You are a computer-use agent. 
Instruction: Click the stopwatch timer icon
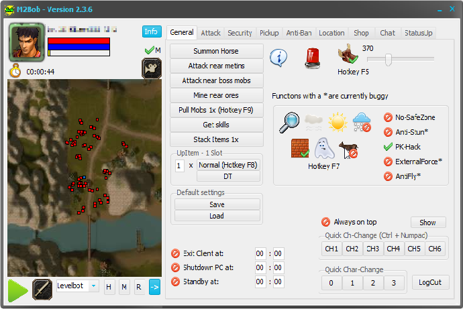pyautogui.click(x=15, y=71)
